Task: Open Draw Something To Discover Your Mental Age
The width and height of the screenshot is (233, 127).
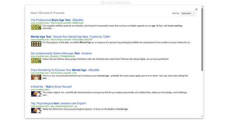Action: (x=65, y=70)
